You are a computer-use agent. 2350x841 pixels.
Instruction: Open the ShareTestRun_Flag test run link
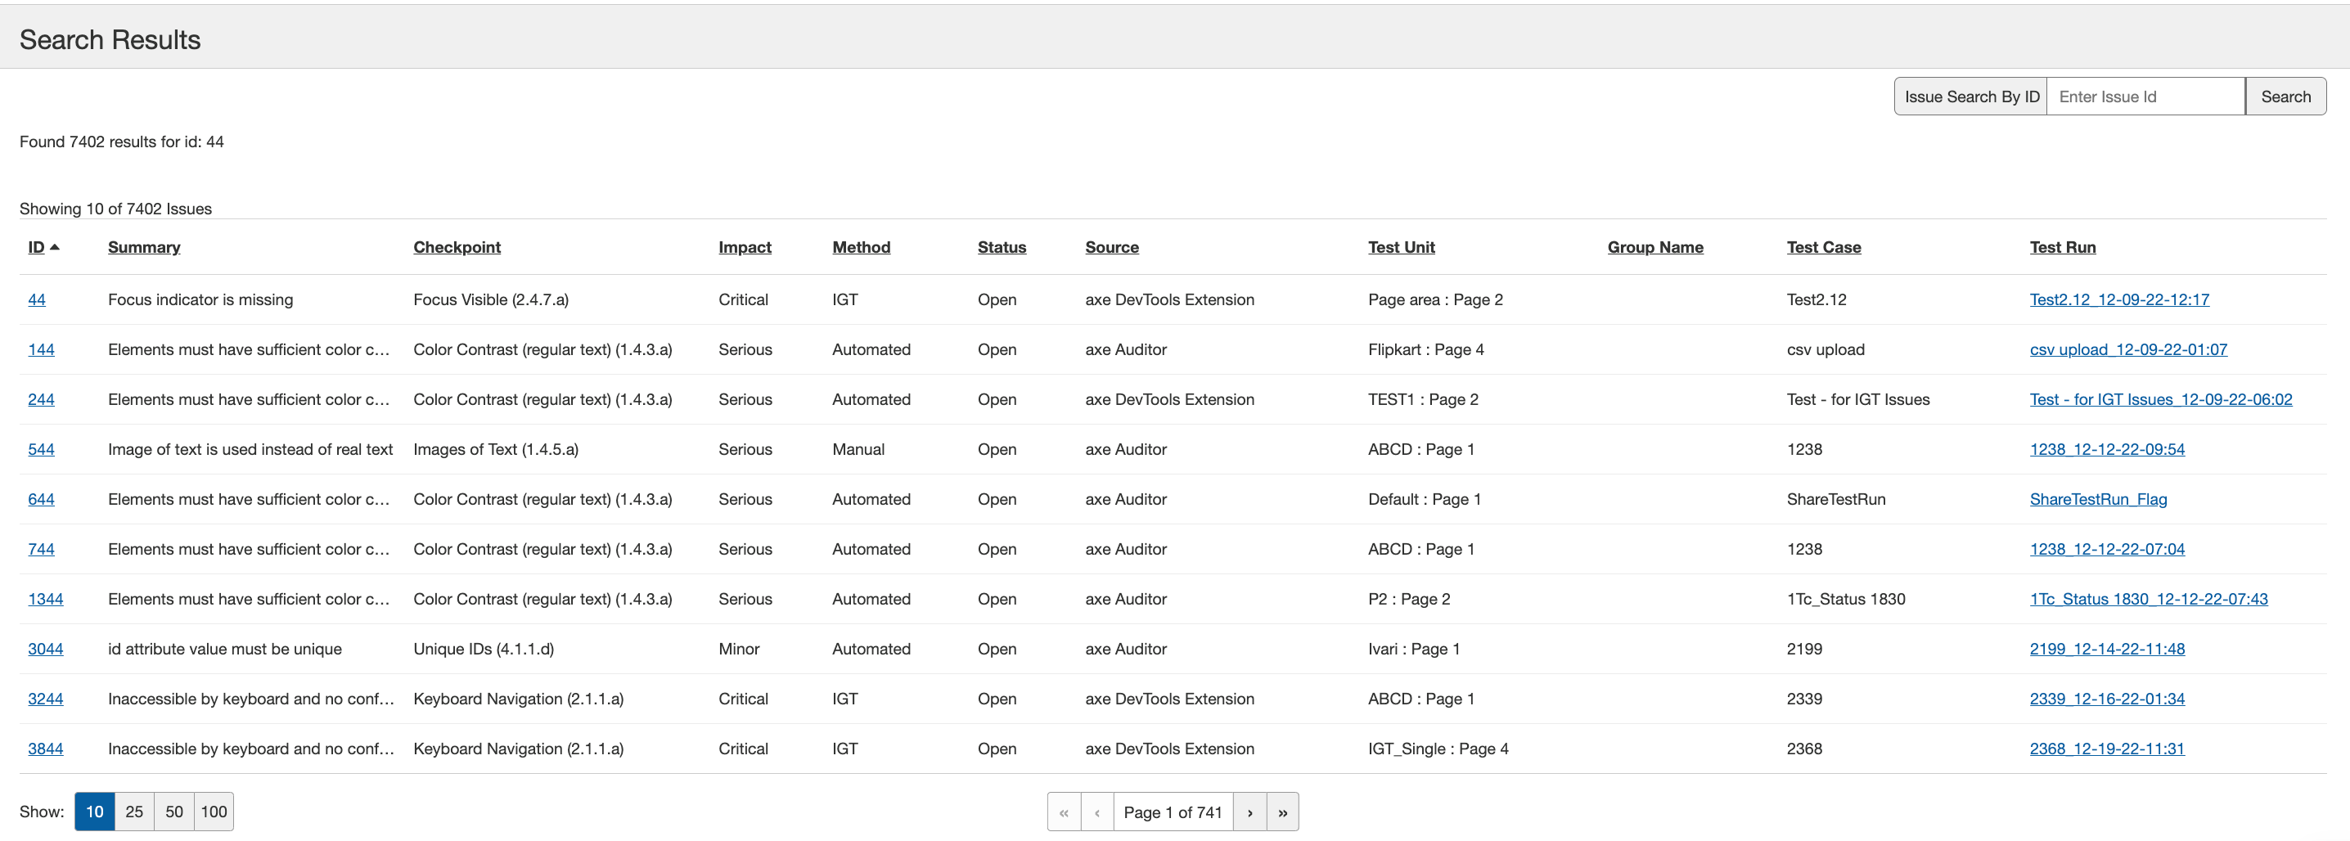click(x=2097, y=499)
